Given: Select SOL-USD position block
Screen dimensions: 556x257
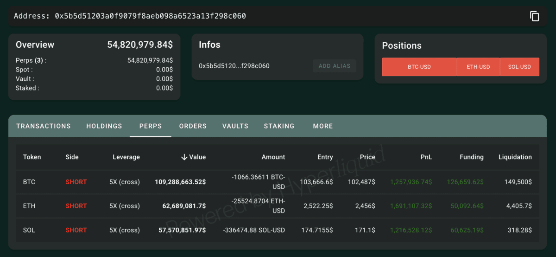Looking at the screenshot, I should click(519, 67).
